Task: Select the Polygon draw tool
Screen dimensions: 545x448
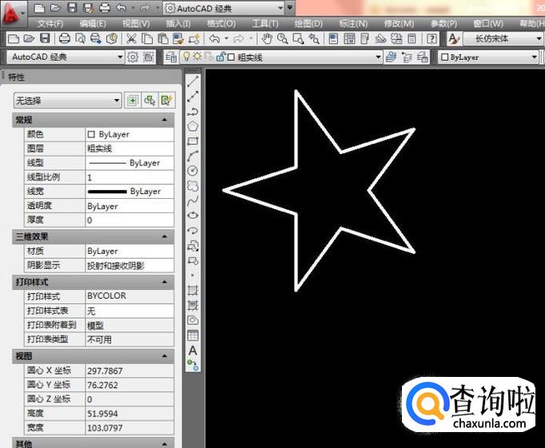Action: pos(193,126)
